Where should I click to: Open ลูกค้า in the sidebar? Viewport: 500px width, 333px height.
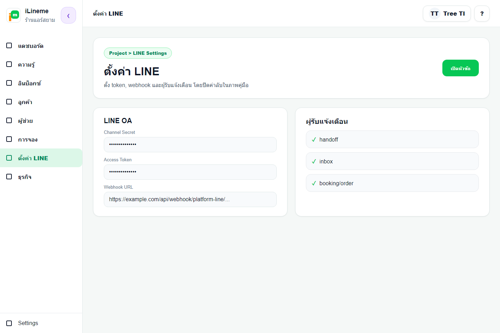(41, 102)
